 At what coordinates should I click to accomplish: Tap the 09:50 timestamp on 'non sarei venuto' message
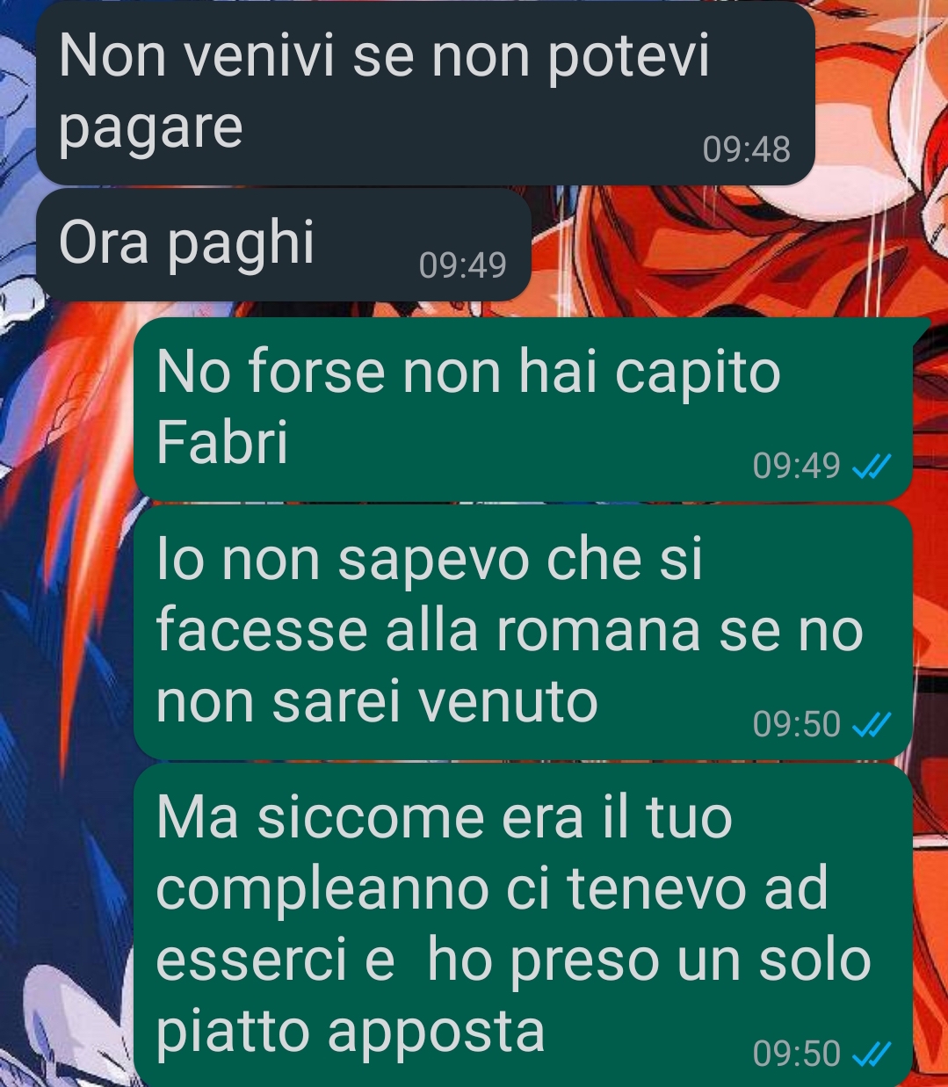pyautogui.click(x=797, y=724)
